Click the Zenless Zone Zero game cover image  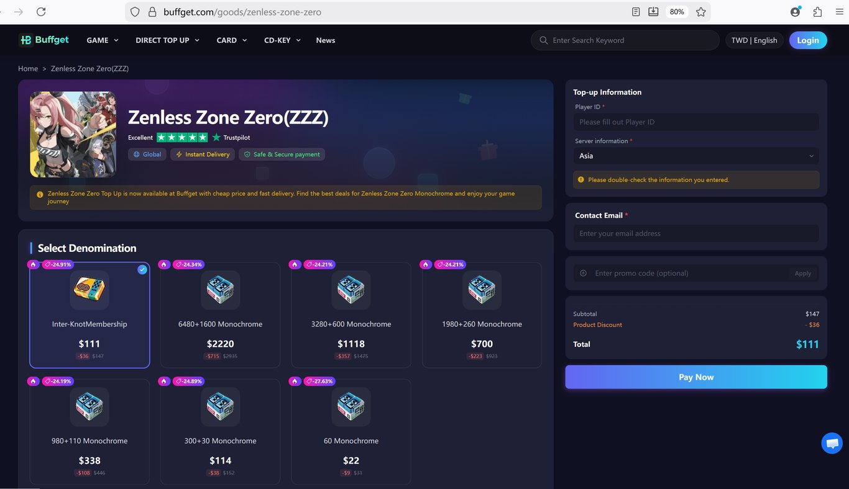tap(73, 135)
